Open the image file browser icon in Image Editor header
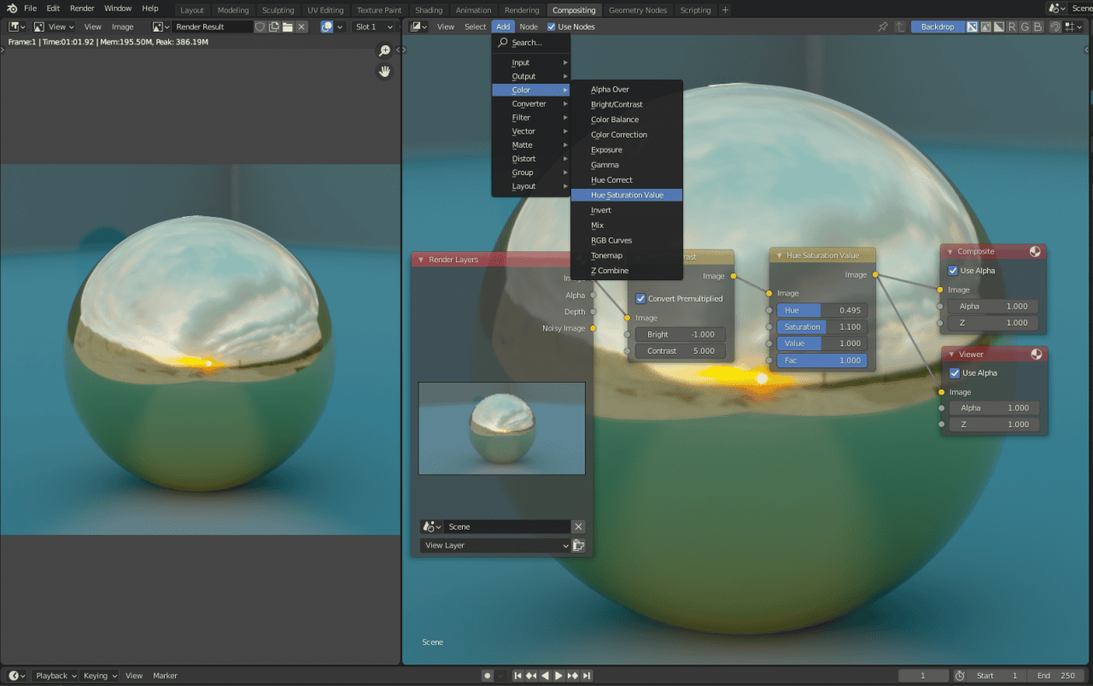Screen dimensions: 1093x686 coord(288,26)
